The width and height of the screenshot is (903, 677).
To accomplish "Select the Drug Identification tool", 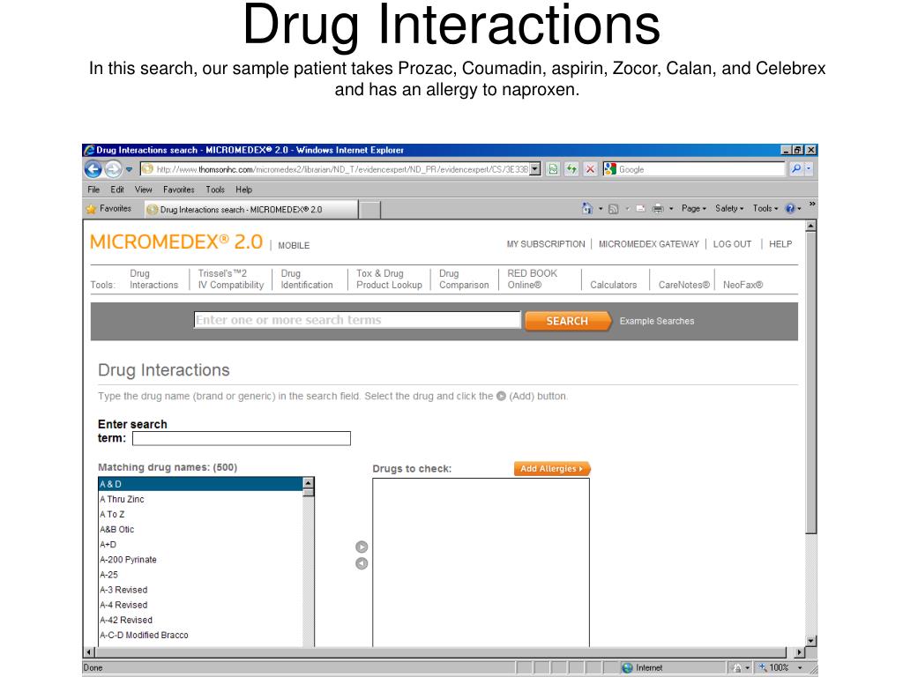I will (306, 279).
